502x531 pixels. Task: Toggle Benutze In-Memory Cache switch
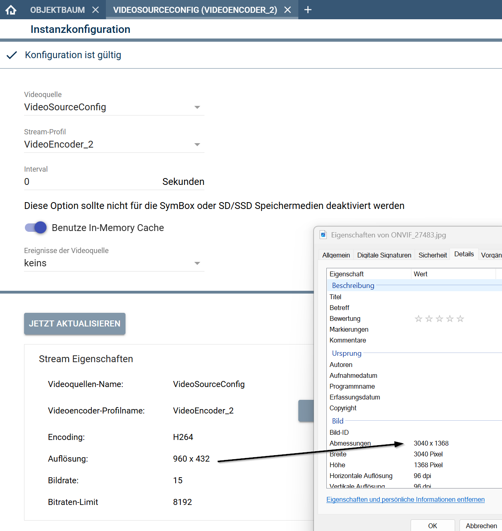(x=36, y=228)
